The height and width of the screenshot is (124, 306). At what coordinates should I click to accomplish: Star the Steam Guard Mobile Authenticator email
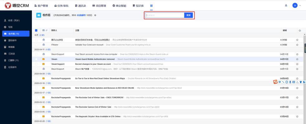(x=297, y=59)
